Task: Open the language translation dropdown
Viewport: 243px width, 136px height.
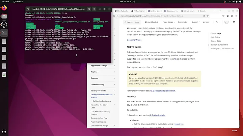Action: click(218, 22)
